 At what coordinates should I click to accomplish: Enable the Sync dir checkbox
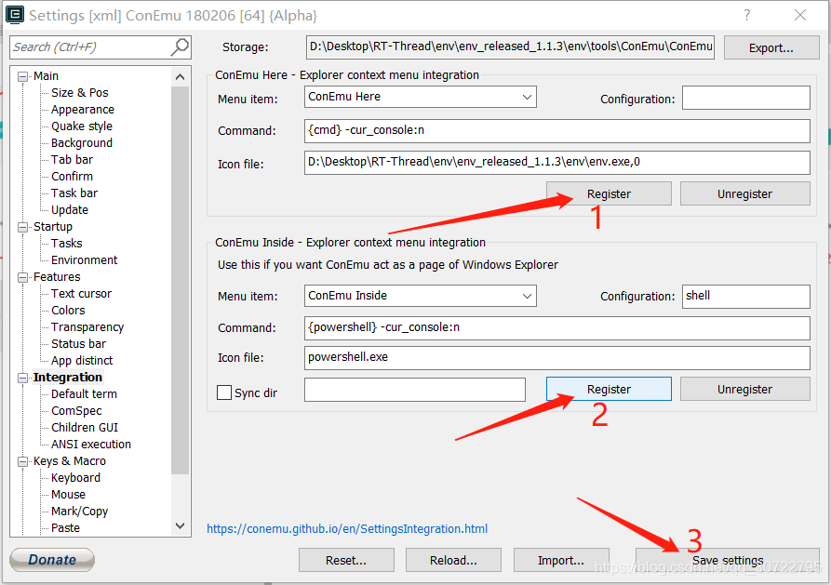(224, 392)
